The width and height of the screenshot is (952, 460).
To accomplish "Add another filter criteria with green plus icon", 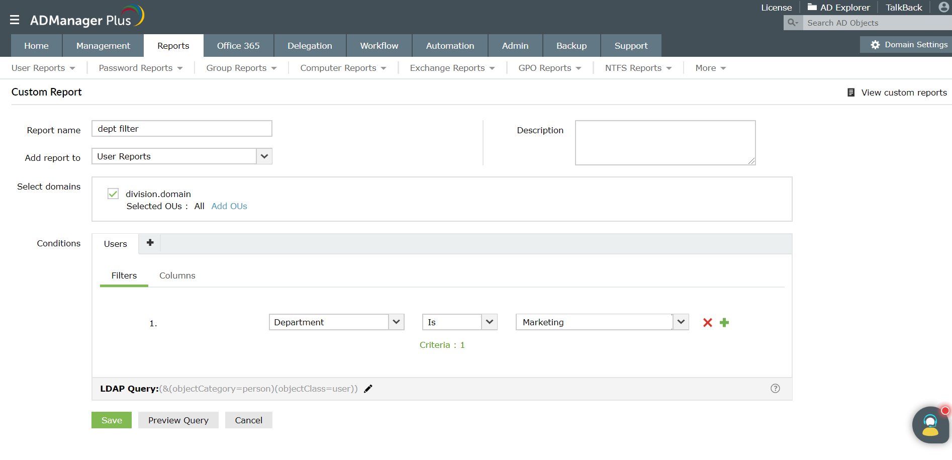I will tap(724, 323).
